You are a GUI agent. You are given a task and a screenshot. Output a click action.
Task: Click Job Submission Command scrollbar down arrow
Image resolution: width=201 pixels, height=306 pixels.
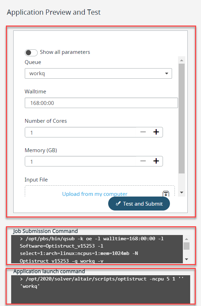(x=187, y=259)
